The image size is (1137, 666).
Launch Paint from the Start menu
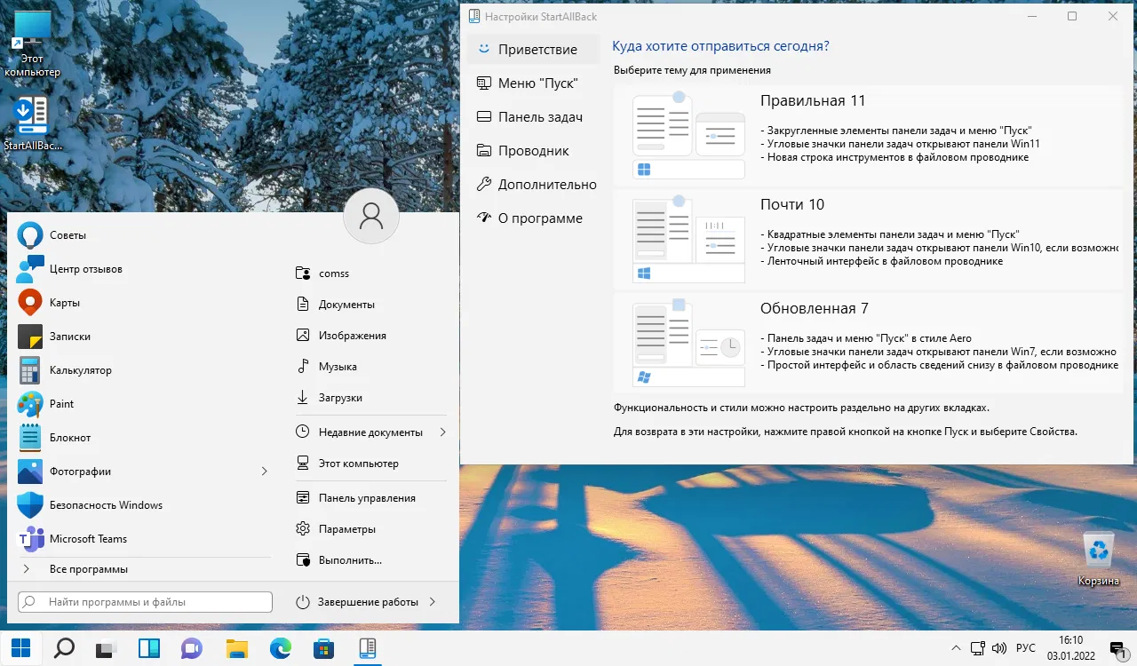click(x=142, y=404)
